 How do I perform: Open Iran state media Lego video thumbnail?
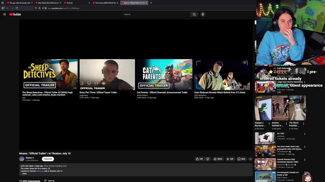[x=265, y=151]
